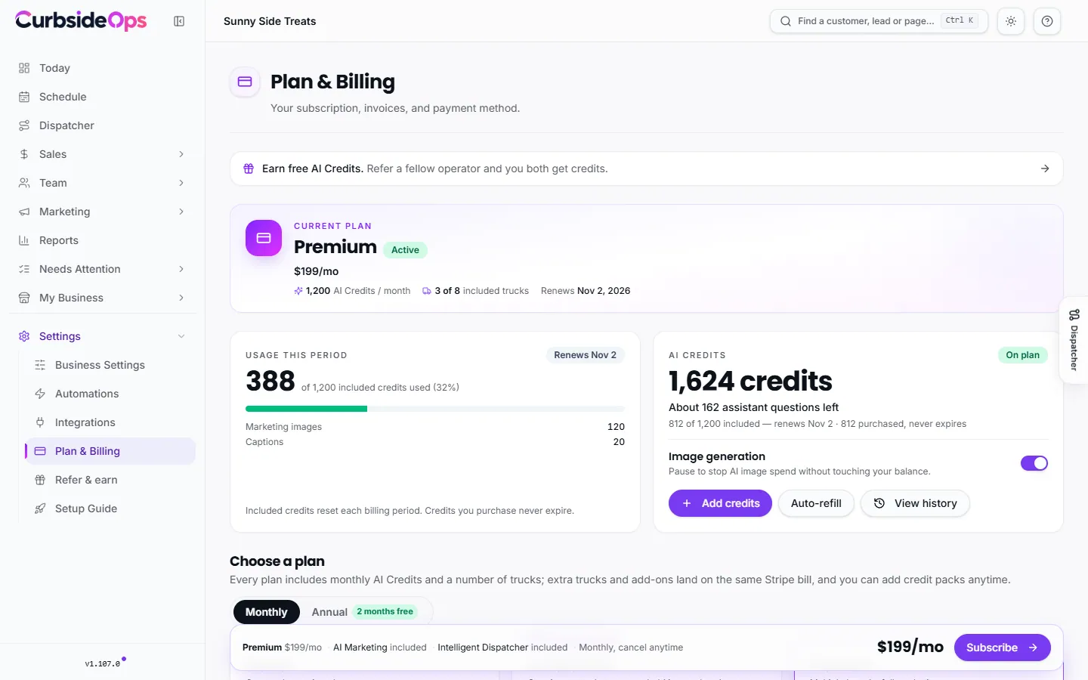Click the credits usage progress bar
1088x680 pixels.
click(x=435, y=409)
